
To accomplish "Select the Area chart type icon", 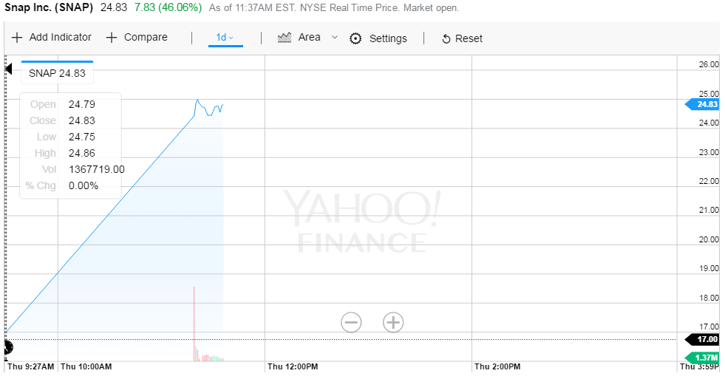I will click(x=285, y=38).
